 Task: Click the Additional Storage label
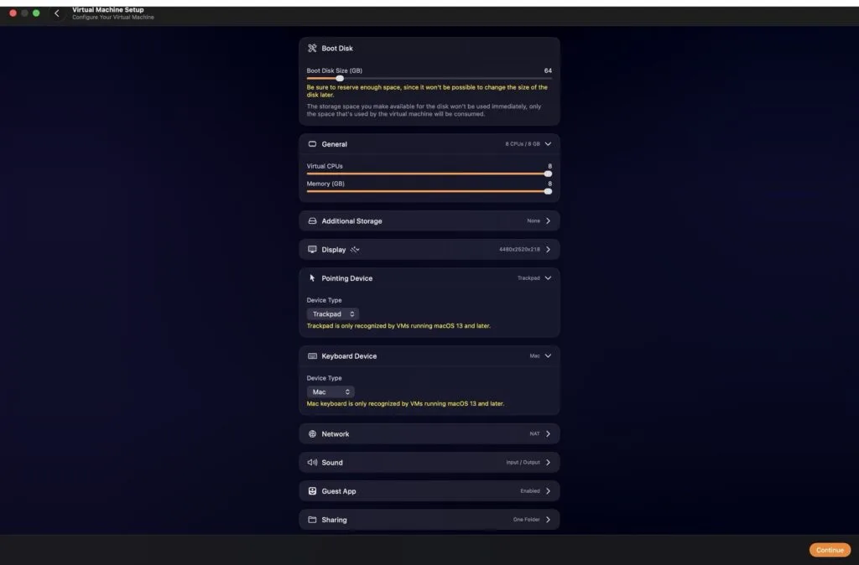351,221
